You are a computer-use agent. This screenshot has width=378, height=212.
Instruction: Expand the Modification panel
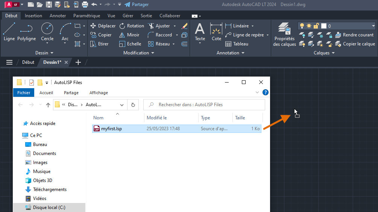139,53
